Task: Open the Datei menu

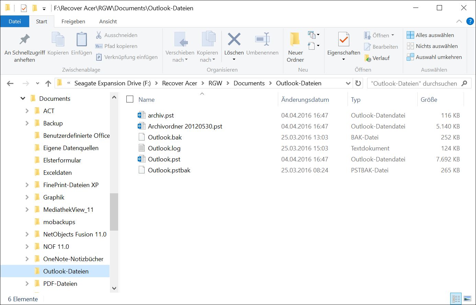Action: (15, 21)
